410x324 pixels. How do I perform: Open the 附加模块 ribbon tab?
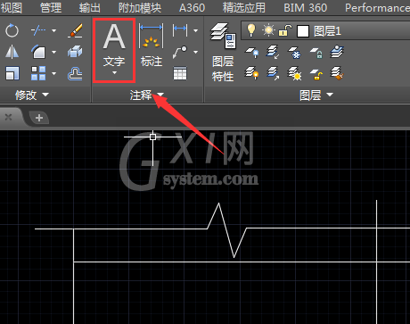[140, 8]
